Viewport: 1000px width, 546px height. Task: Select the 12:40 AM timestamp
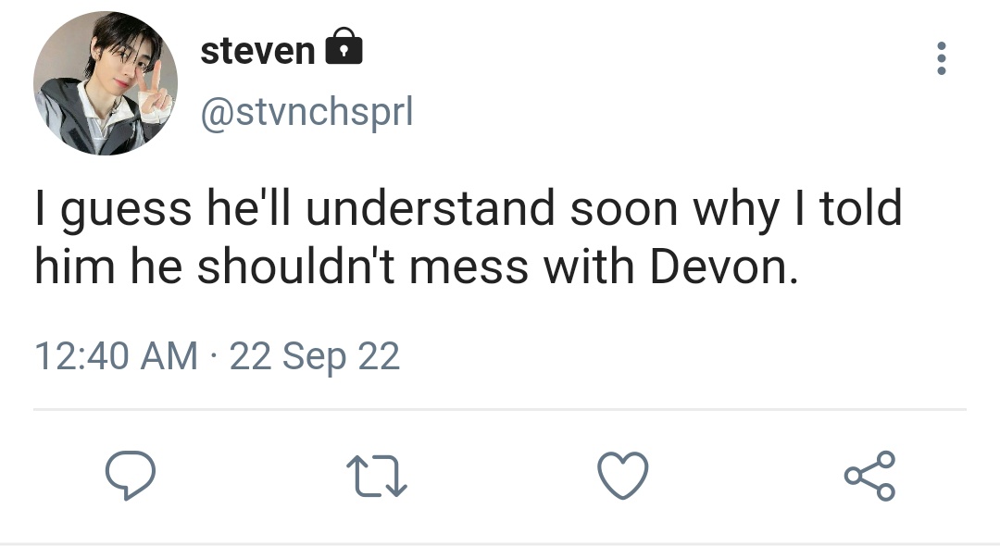click(x=116, y=355)
